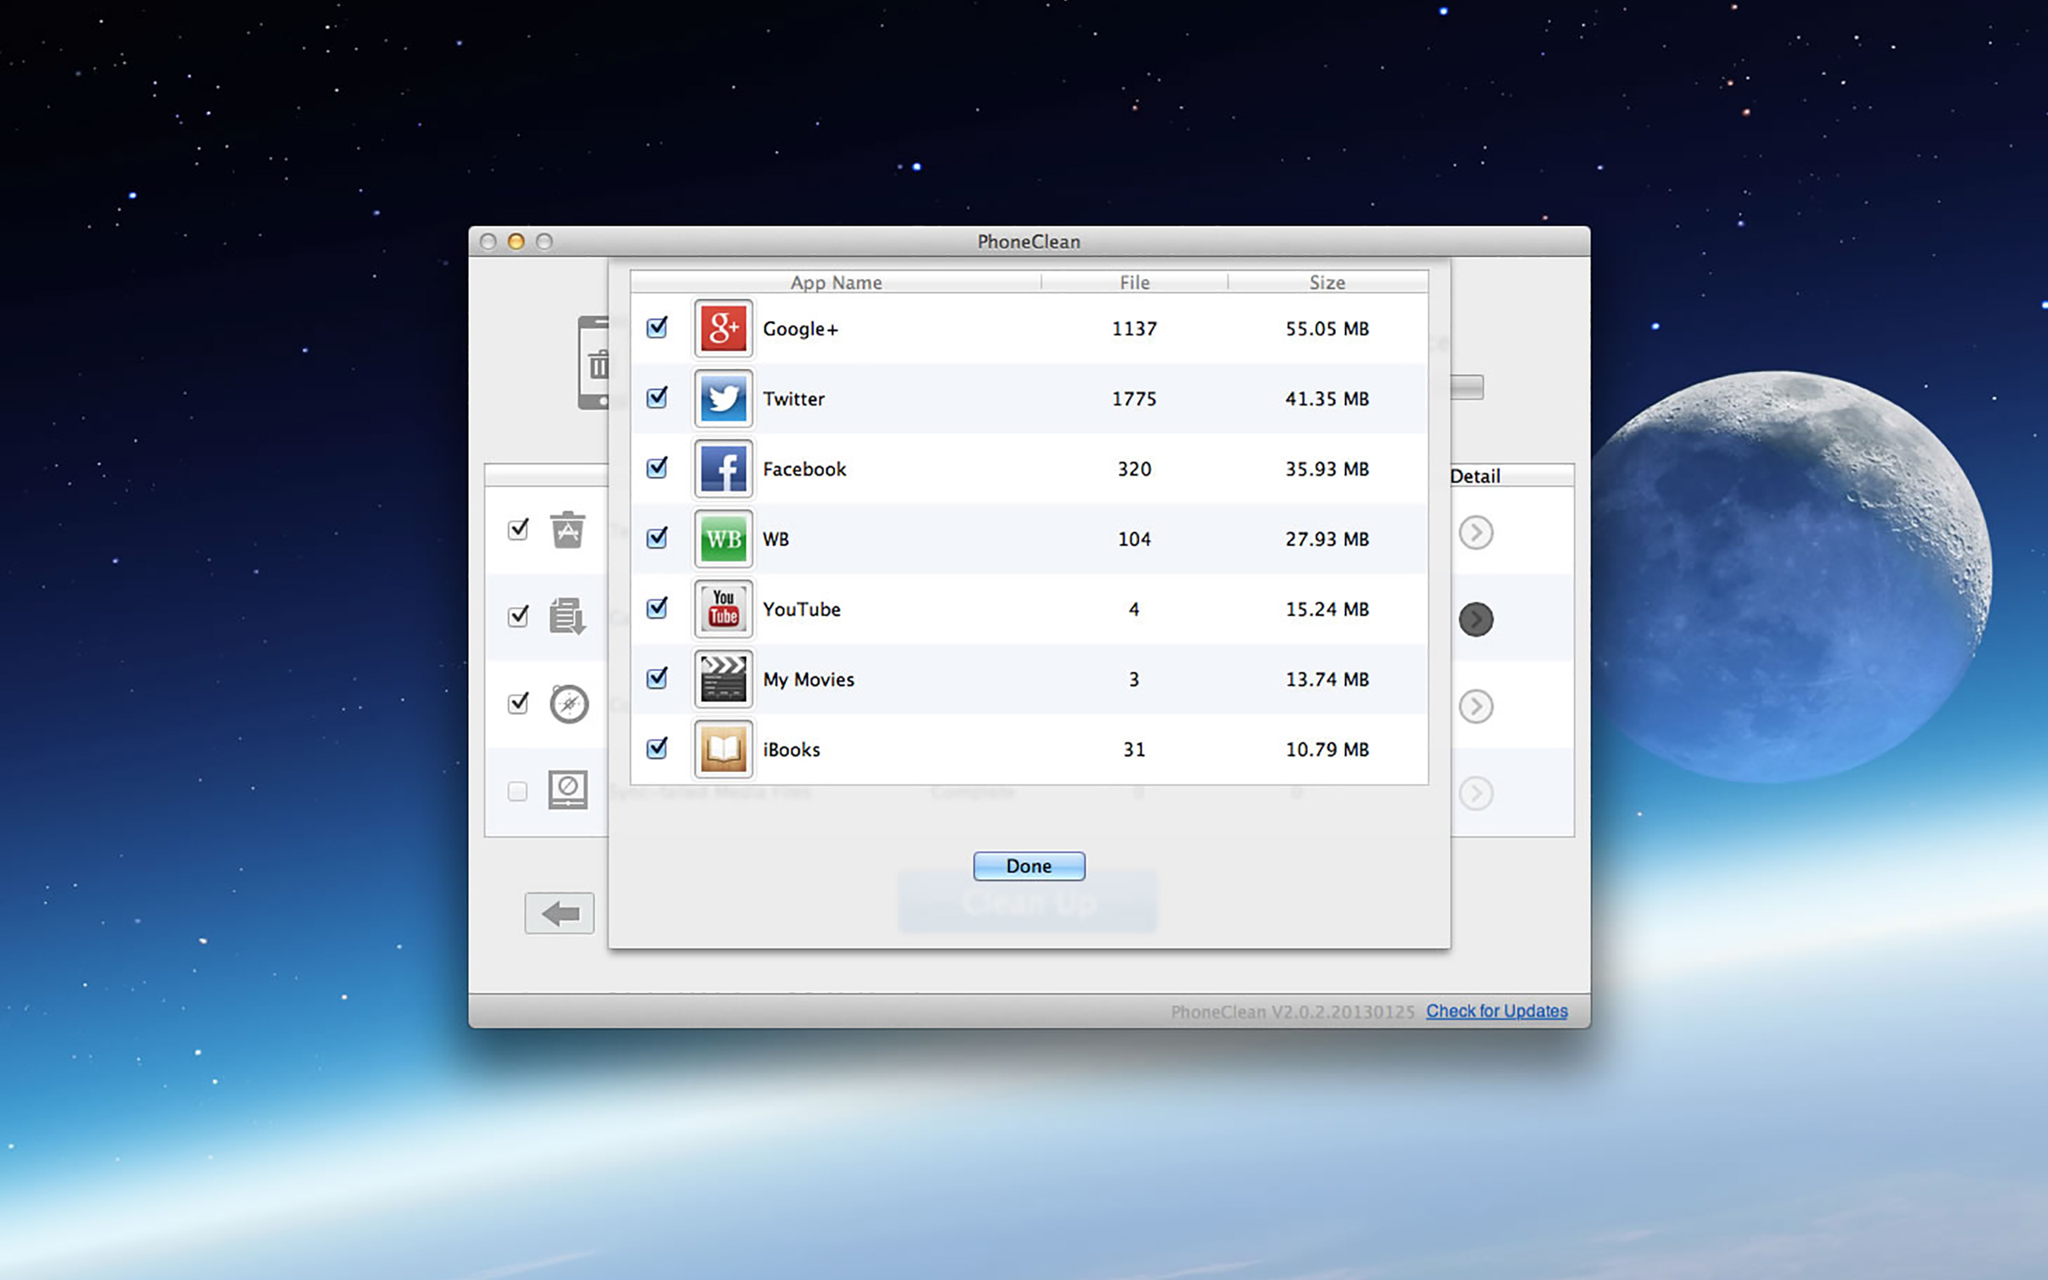
Task: Uncheck the Twitter checkbox
Action: coord(658,398)
